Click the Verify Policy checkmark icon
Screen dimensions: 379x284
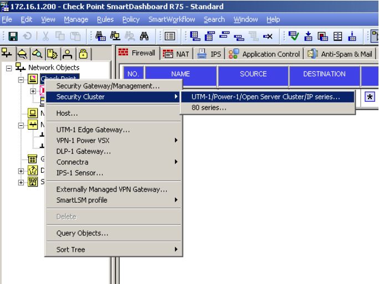tap(294, 37)
